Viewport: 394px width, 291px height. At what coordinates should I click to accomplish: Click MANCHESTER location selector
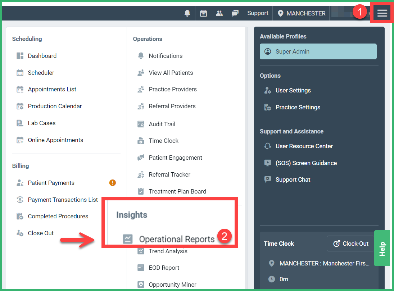click(x=301, y=13)
